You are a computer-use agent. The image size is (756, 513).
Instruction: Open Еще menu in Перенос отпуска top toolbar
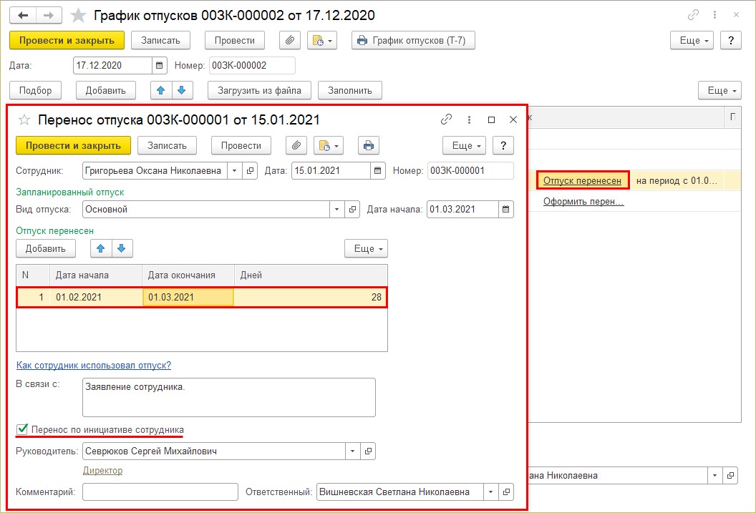point(465,145)
